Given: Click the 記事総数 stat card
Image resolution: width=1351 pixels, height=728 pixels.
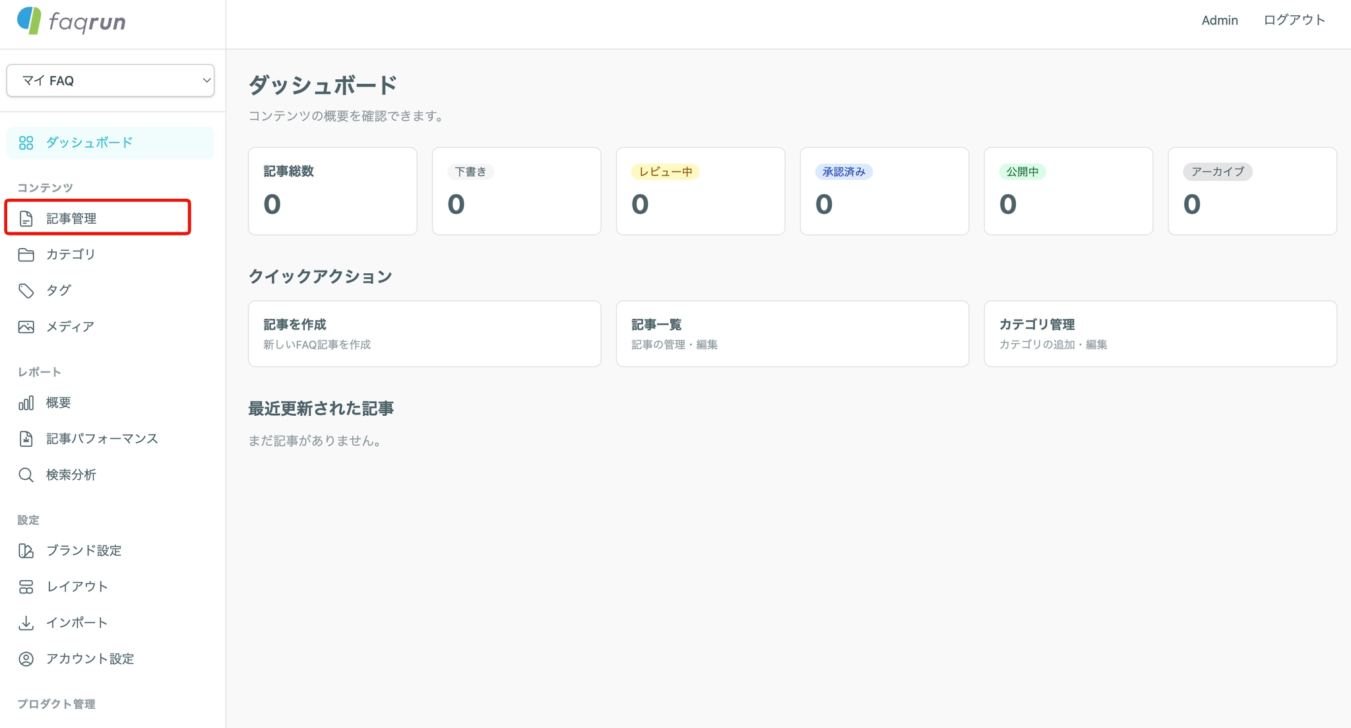Looking at the screenshot, I should pyautogui.click(x=332, y=191).
